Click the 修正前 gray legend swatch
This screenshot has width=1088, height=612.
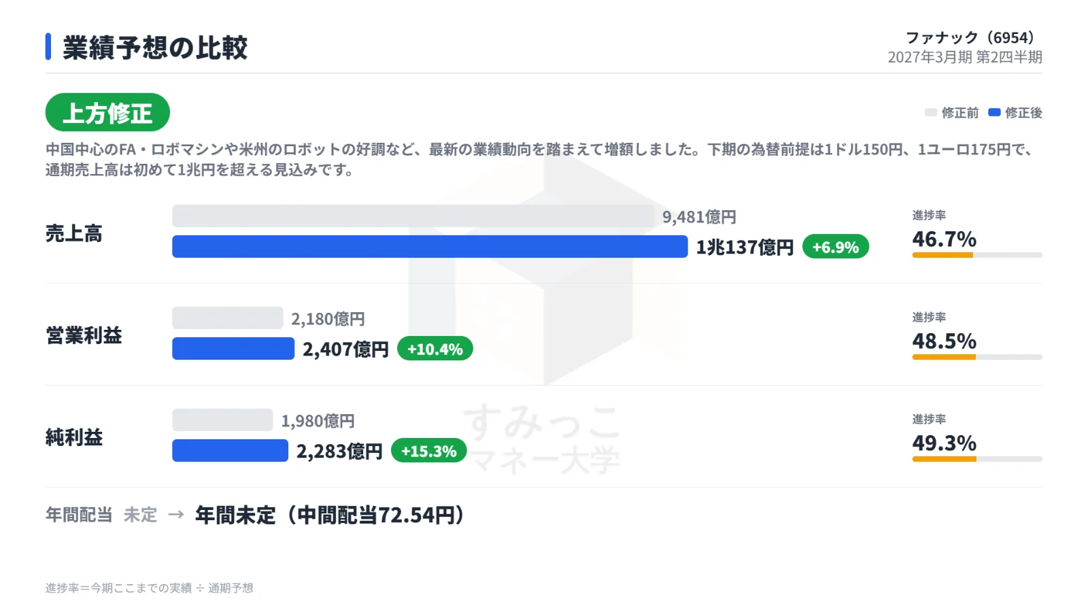pyautogui.click(x=931, y=113)
